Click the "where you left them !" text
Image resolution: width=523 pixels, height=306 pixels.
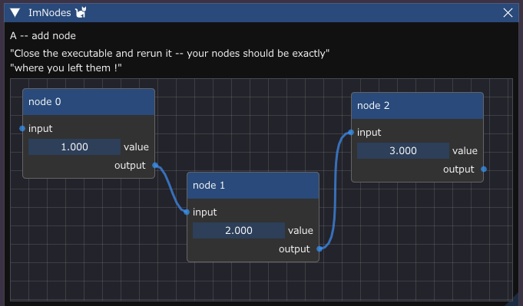pyautogui.click(x=66, y=68)
